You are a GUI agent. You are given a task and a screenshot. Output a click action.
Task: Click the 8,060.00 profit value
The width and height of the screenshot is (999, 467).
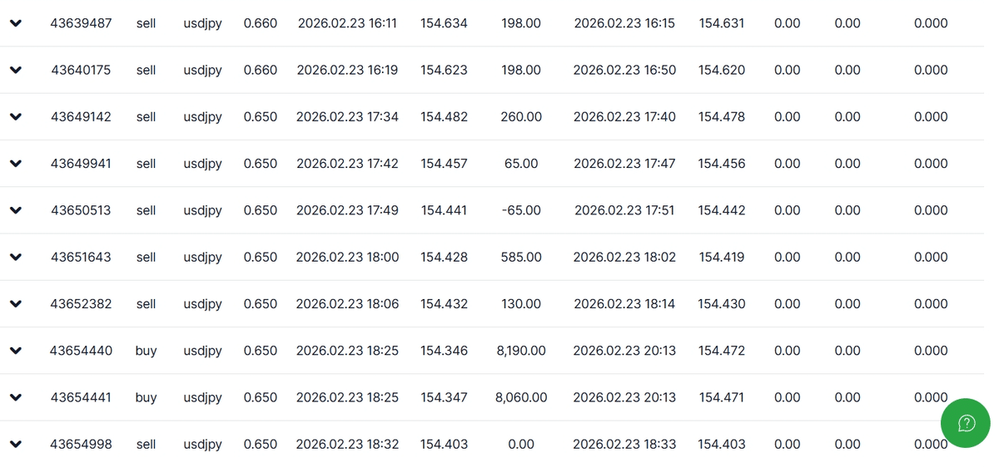click(521, 397)
